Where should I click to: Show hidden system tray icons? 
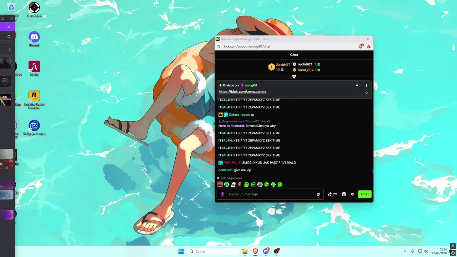click(x=405, y=251)
